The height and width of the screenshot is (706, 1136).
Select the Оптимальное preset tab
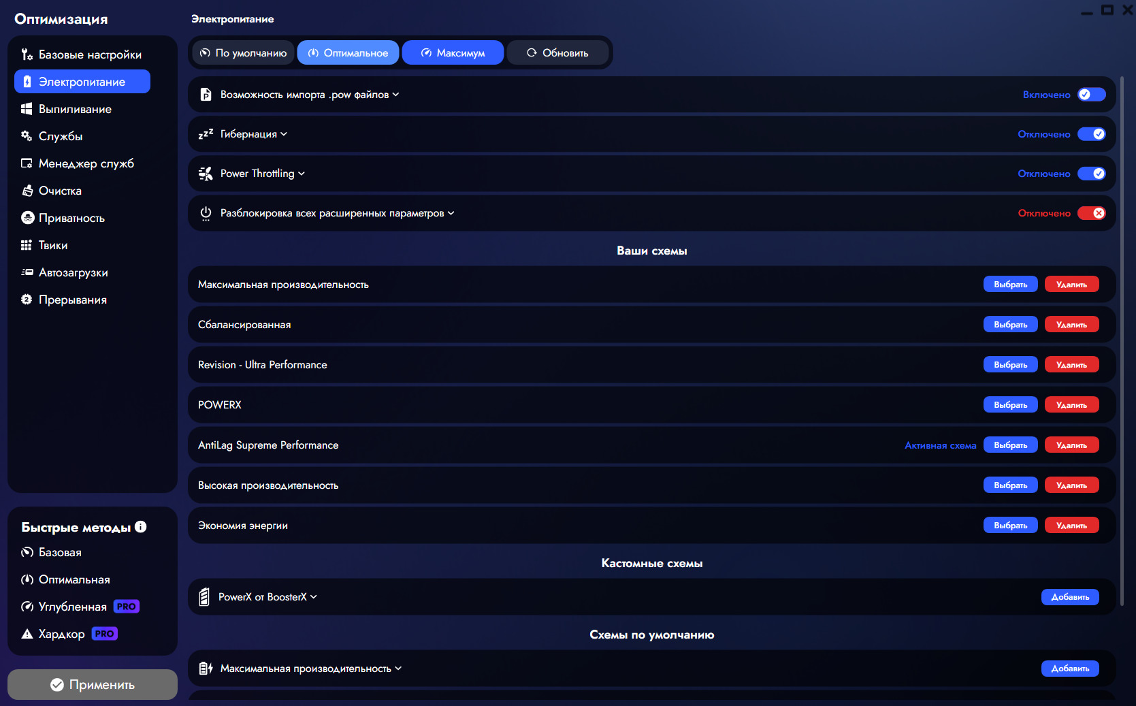pyautogui.click(x=348, y=52)
